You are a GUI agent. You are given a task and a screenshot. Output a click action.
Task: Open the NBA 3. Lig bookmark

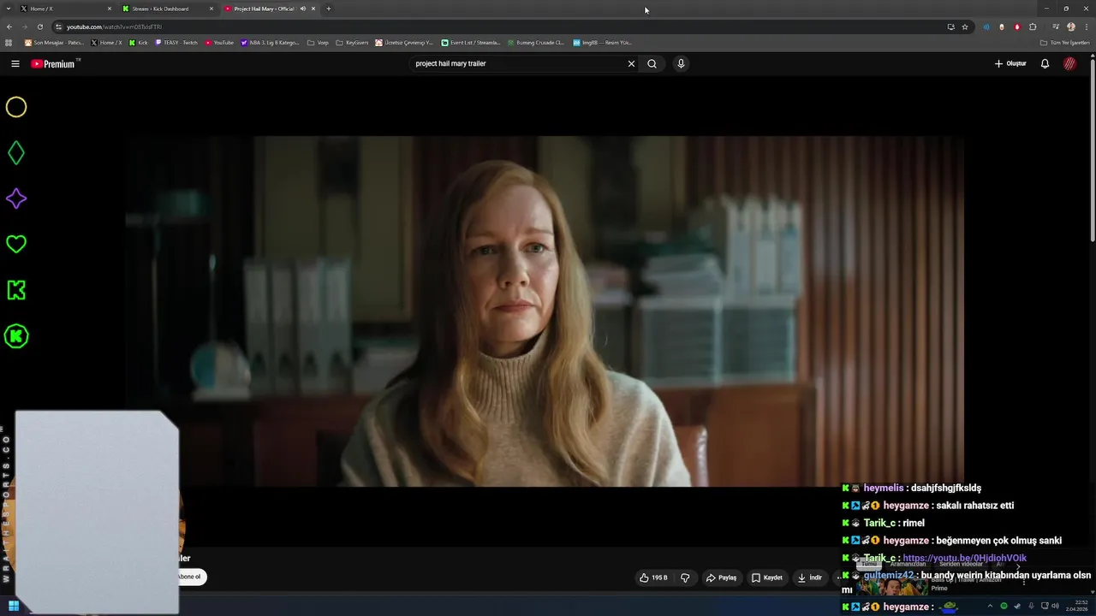click(271, 42)
